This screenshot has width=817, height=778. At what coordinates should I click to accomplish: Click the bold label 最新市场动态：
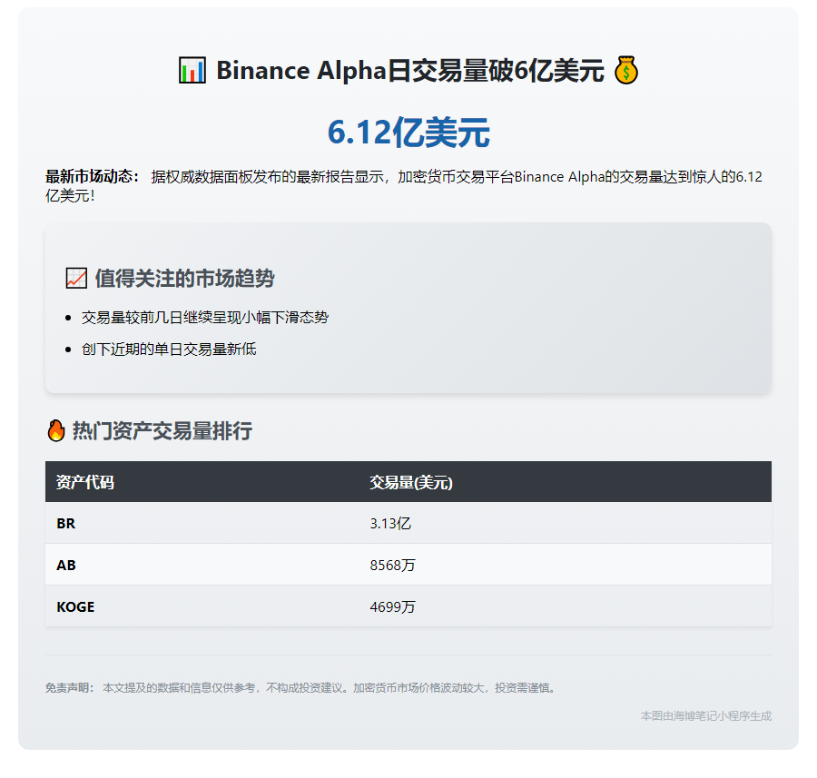[93, 177]
